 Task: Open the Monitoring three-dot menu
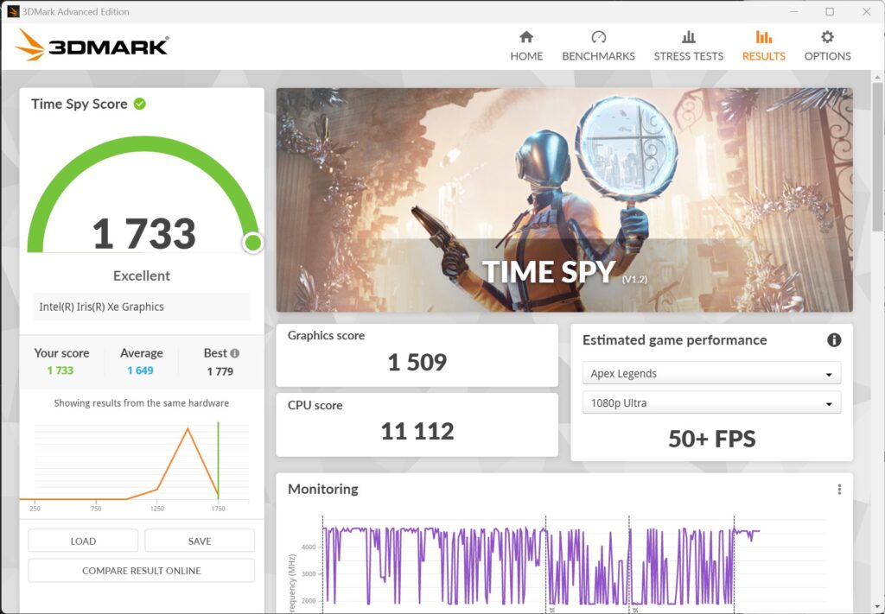pyautogui.click(x=839, y=489)
